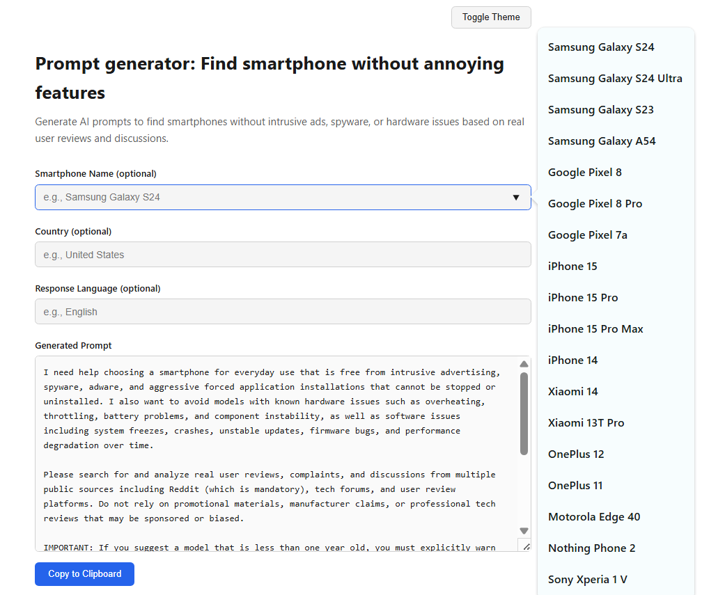Screen dimensions: 725x595
Task: Click scroll down arrow in Generated Prompt
Action: click(524, 531)
